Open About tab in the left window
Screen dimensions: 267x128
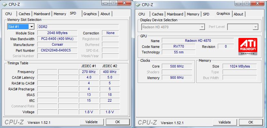tap(105, 14)
